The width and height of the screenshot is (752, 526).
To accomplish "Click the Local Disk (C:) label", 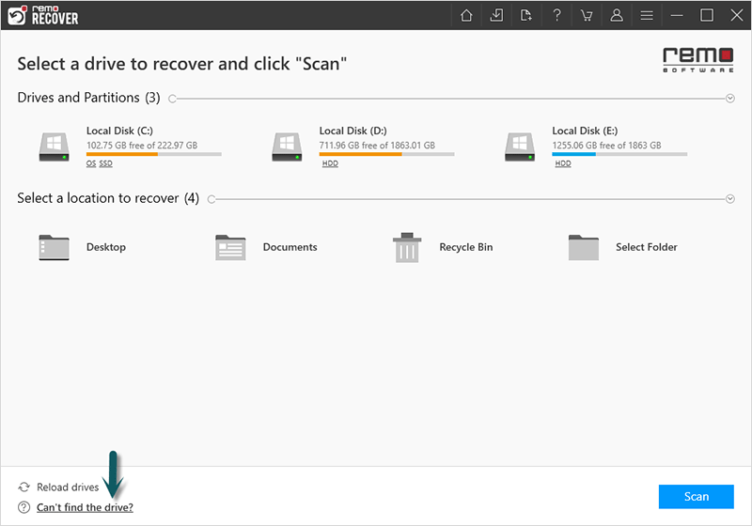I will click(119, 131).
